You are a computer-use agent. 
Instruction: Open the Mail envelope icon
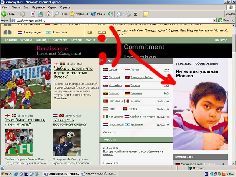pos(119,14)
